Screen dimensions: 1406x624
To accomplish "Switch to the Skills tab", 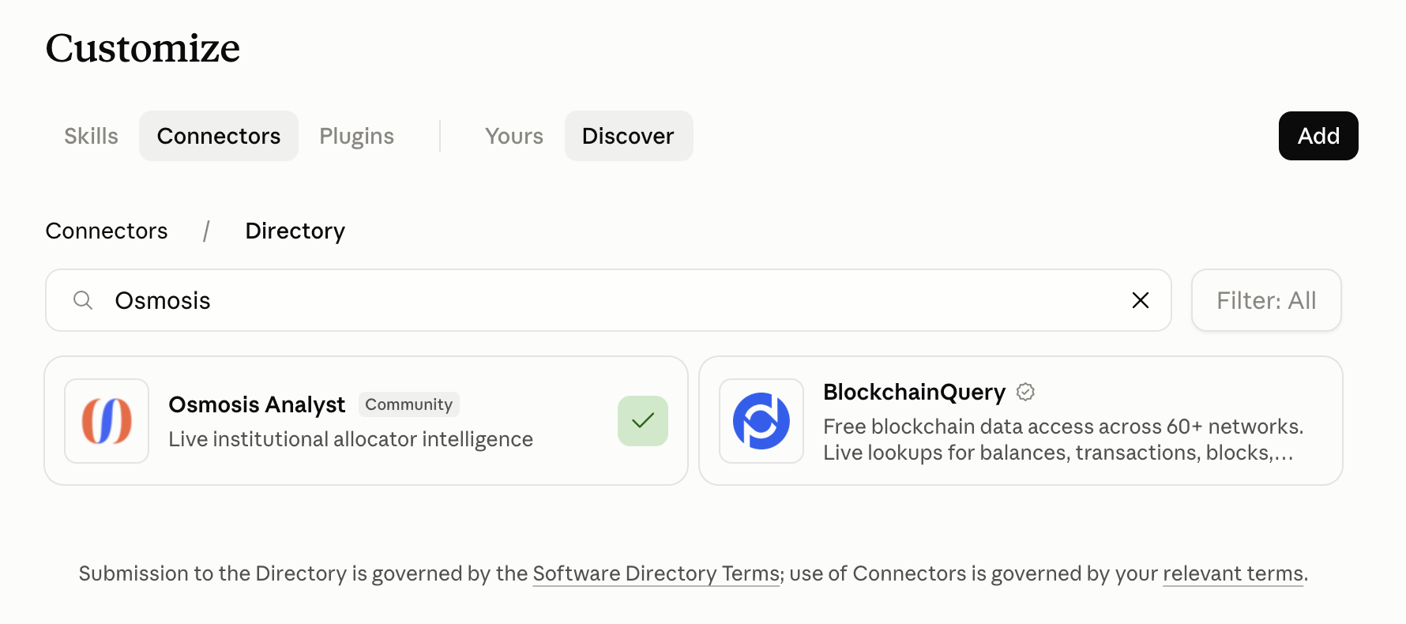I will coord(91,136).
